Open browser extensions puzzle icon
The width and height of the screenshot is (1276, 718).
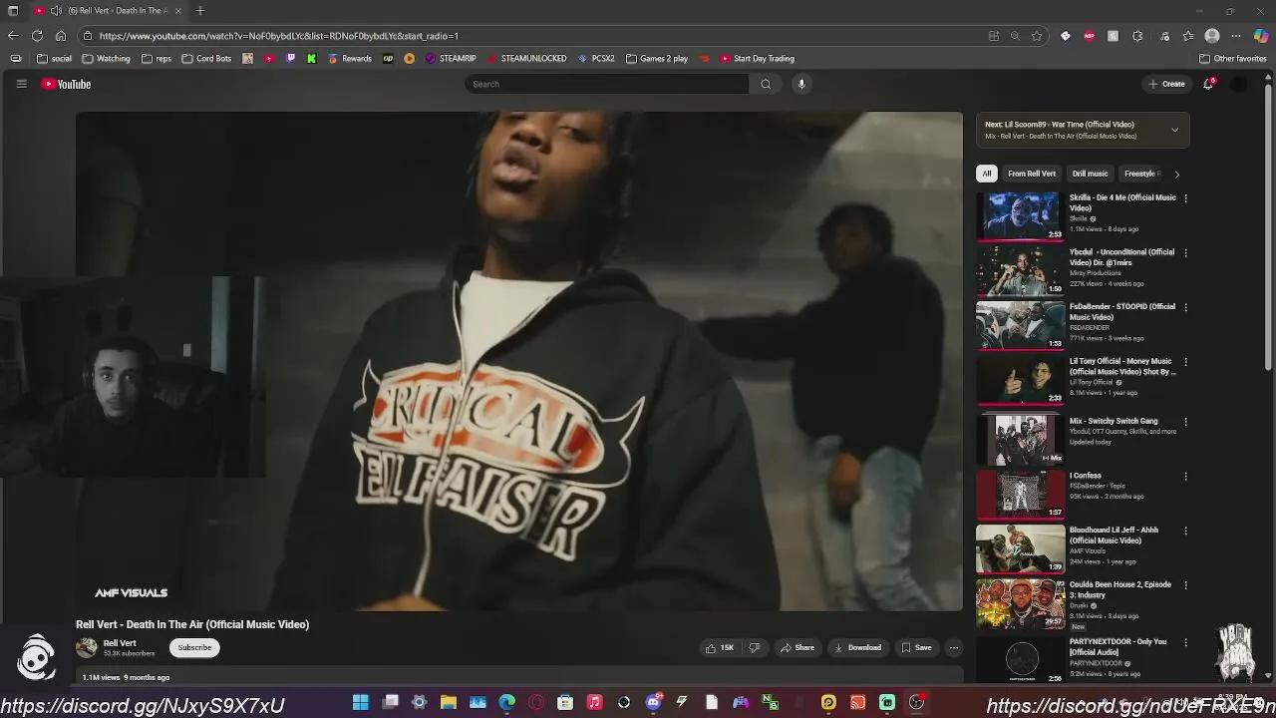point(1137,36)
